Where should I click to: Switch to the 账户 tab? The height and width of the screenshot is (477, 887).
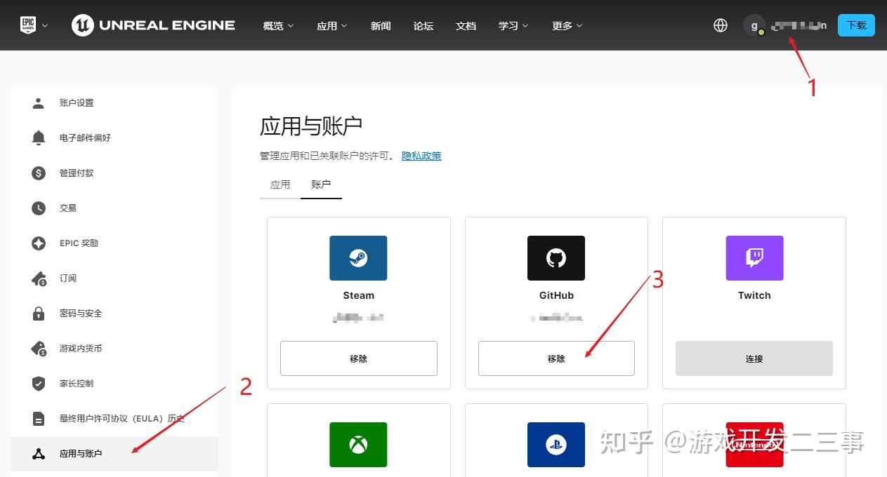click(x=321, y=184)
